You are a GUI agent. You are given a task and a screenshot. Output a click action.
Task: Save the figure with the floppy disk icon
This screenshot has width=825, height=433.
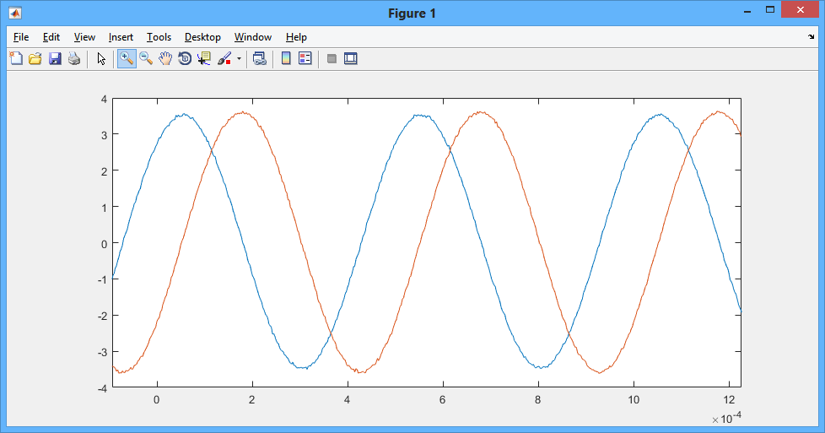coord(55,58)
